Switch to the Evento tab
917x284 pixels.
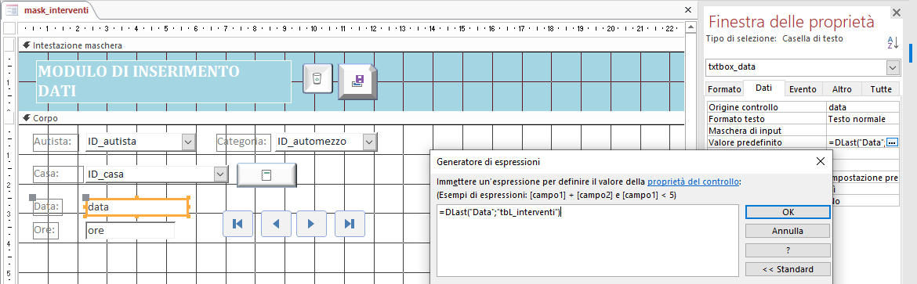coord(803,89)
